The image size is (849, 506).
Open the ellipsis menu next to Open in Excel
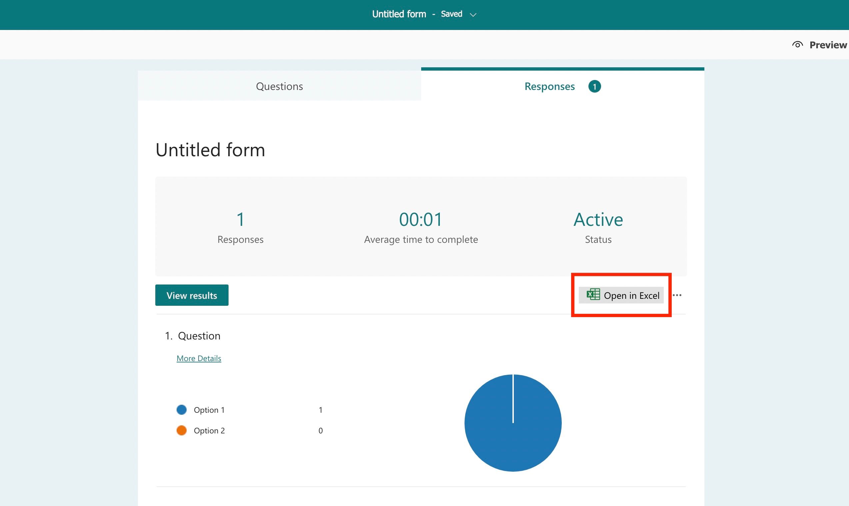[678, 295]
